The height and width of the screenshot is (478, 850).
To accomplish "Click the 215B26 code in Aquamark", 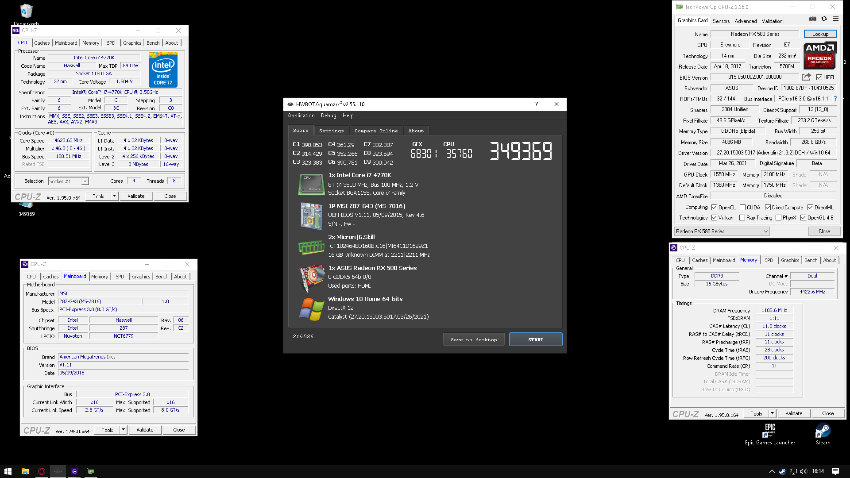I will point(303,336).
